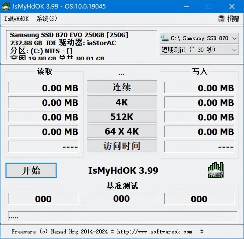Click the 64 X 4K read result field

[43, 132]
